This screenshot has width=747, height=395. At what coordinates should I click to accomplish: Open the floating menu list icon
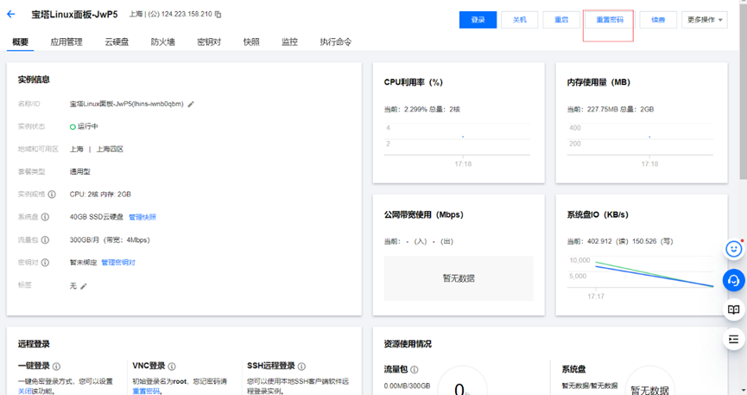(734, 339)
